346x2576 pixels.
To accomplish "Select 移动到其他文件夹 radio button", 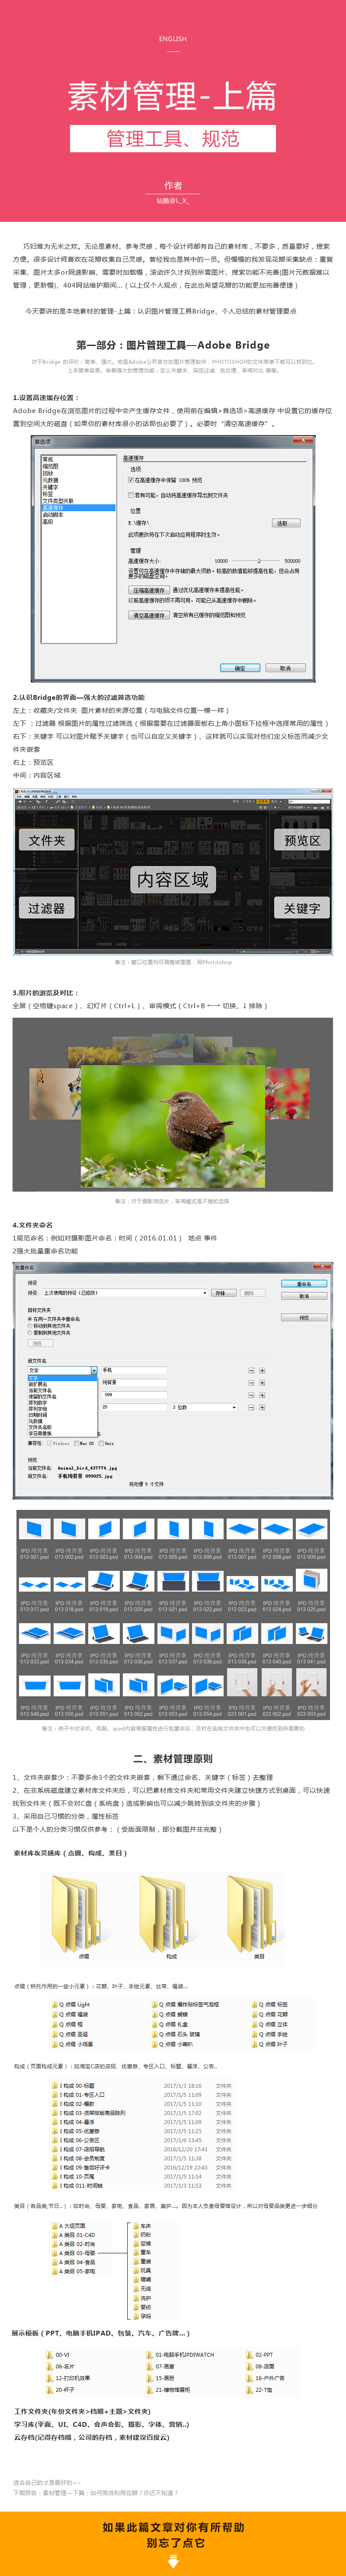I will pyautogui.click(x=30, y=1326).
